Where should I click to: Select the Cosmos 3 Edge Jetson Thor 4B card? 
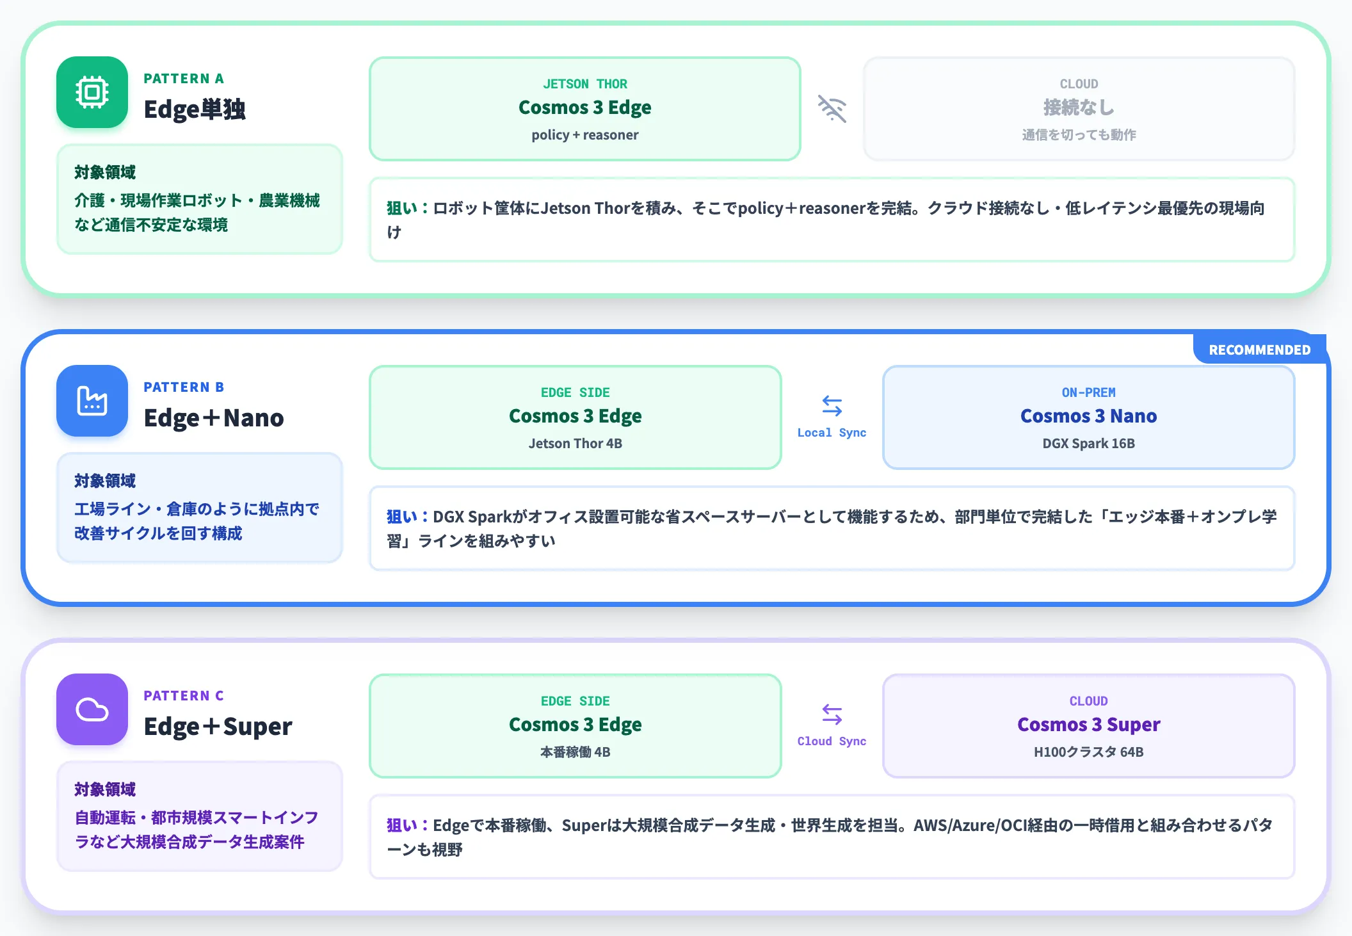click(x=575, y=417)
